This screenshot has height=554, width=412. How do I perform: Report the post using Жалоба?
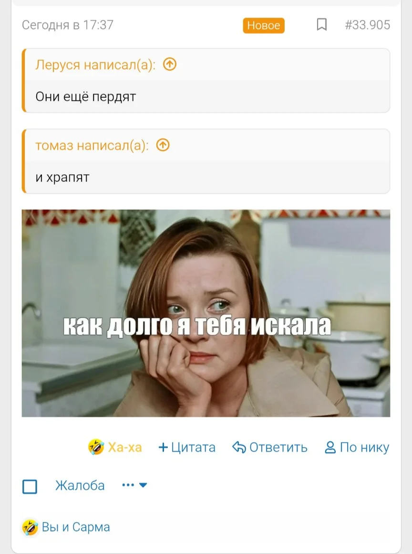80,485
